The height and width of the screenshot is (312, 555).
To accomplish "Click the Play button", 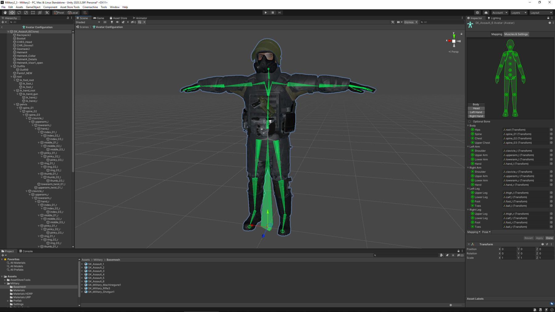I will click(x=265, y=13).
